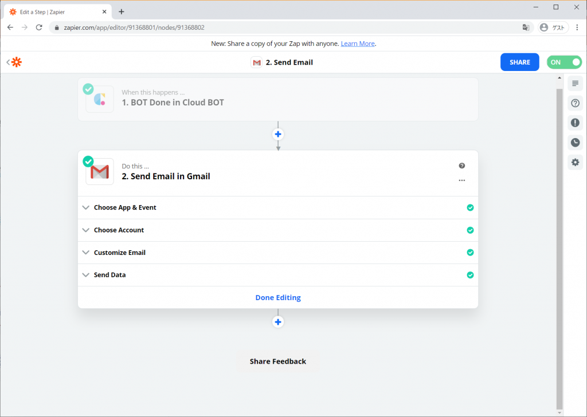Image resolution: width=587 pixels, height=417 pixels.
Task: Open a new browser tab
Action: click(122, 11)
